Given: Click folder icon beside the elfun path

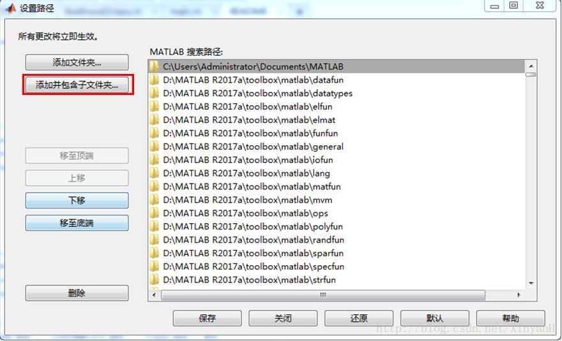Looking at the screenshot, I should (x=155, y=106).
